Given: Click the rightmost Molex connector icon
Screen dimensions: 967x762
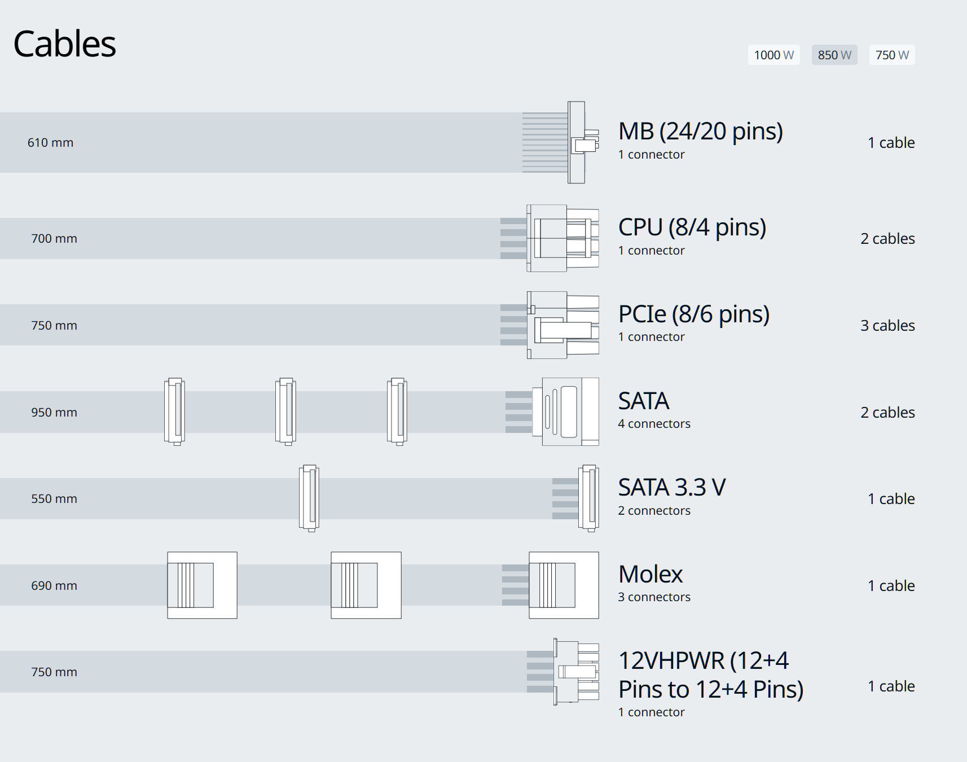Looking at the screenshot, I should point(564,585).
